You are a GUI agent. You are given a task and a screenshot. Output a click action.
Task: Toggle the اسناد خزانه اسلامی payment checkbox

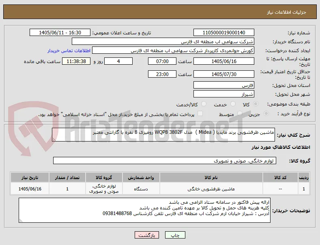point(200,114)
